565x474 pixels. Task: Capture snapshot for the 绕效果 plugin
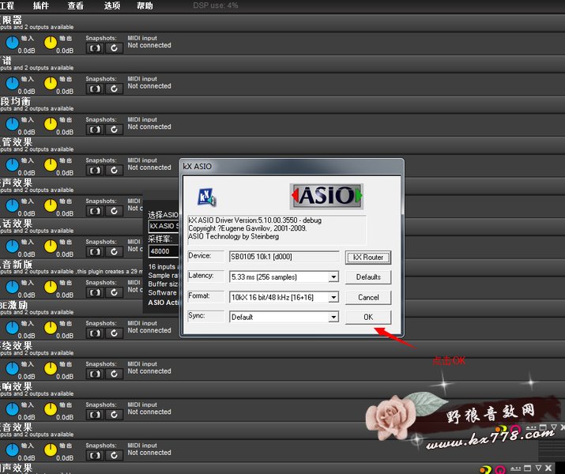(95, 374)
